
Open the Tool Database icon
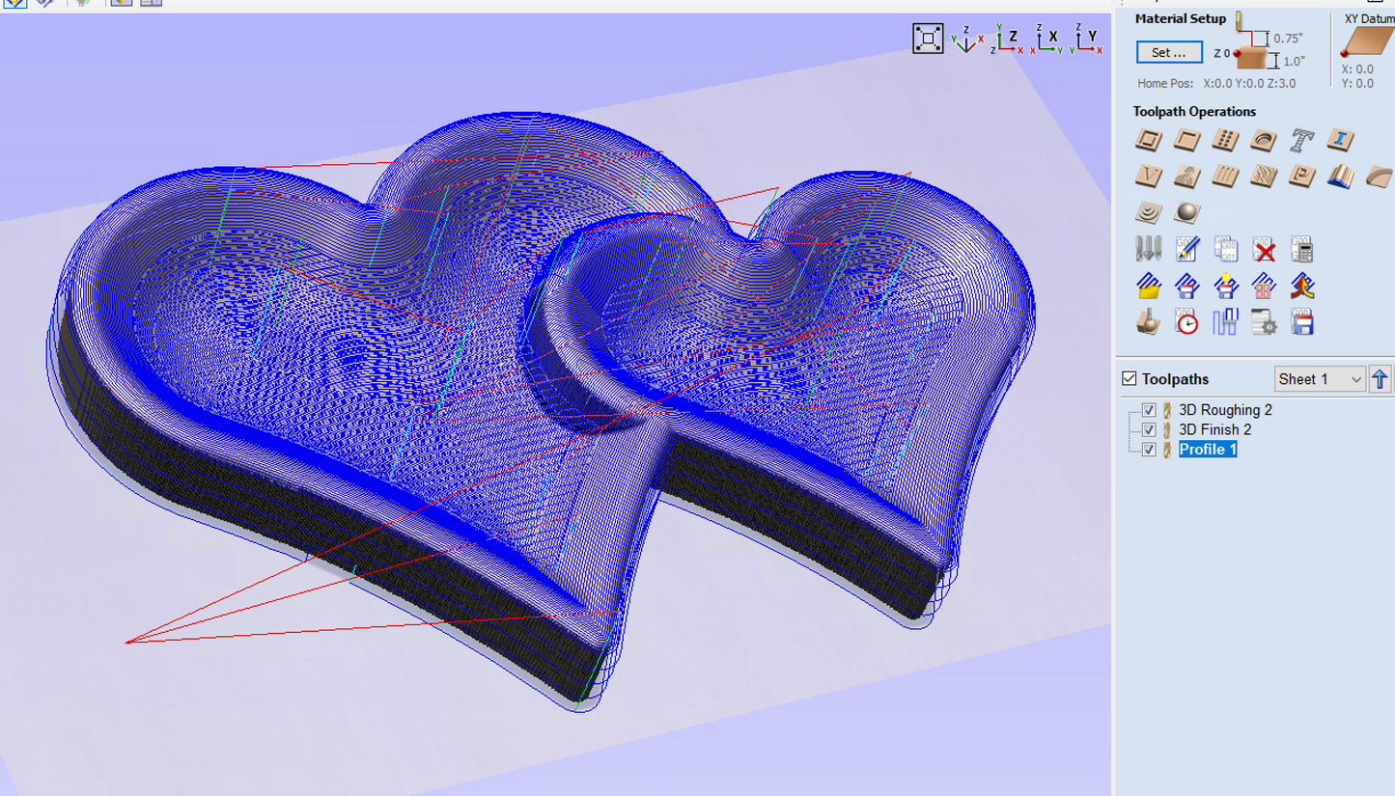coord(1148,250)
